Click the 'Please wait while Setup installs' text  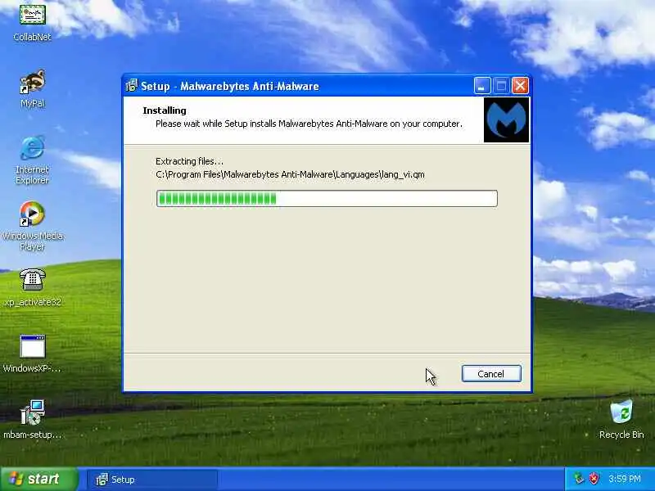pos(309,124)
